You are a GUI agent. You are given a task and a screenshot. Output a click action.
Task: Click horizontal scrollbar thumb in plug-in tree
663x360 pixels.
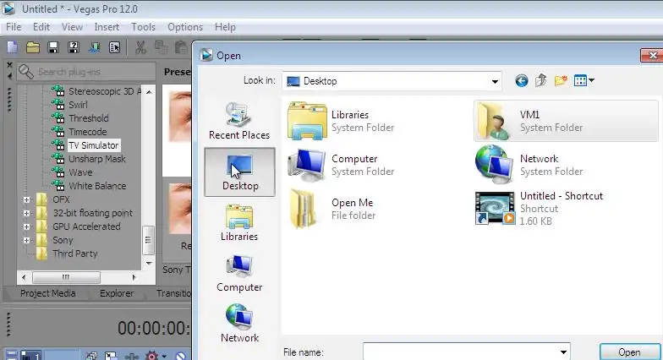pos(66,277)
